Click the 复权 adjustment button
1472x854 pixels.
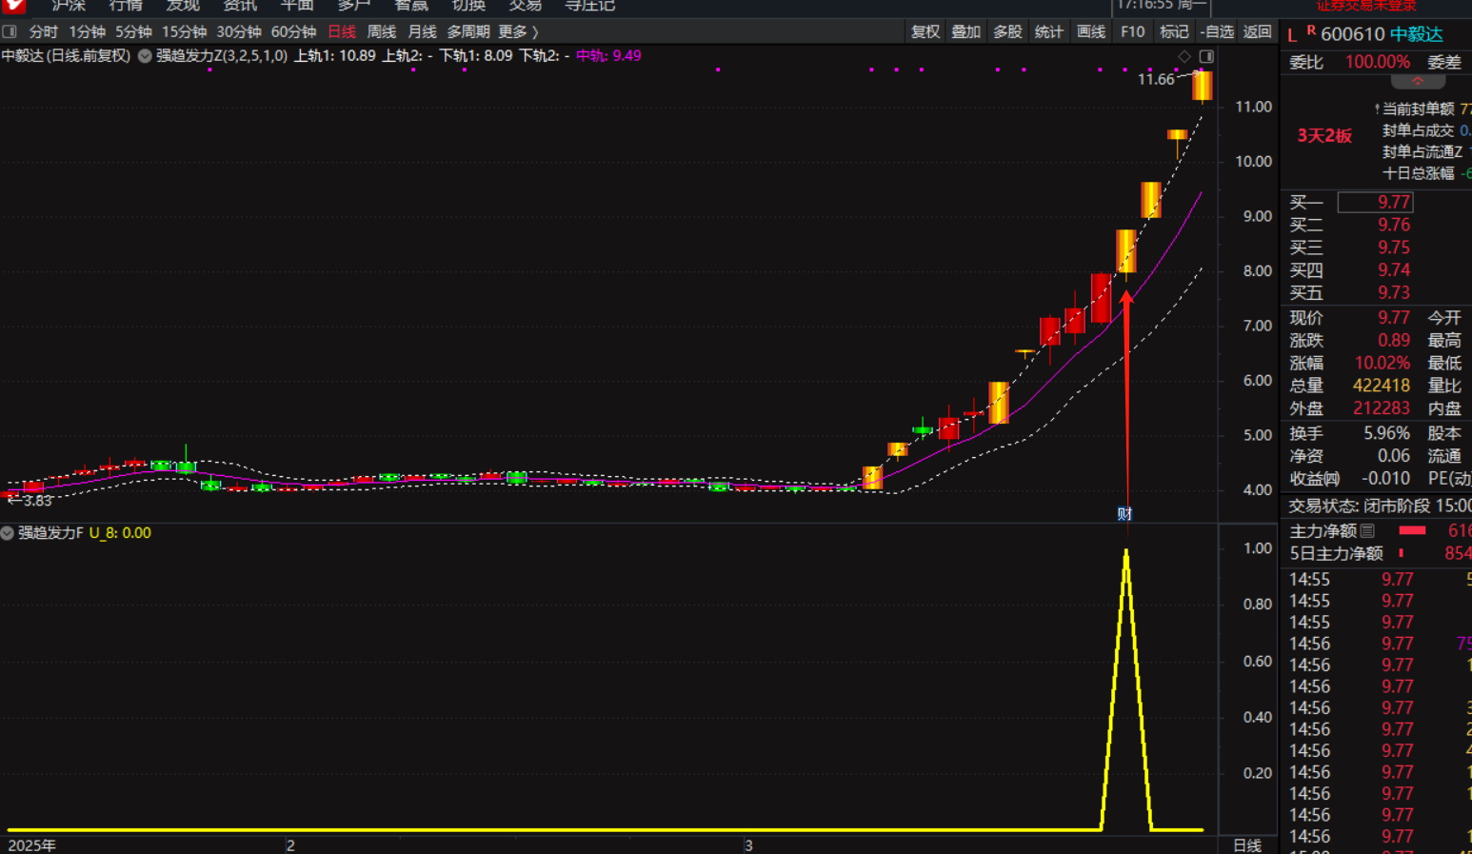point(925,32)
